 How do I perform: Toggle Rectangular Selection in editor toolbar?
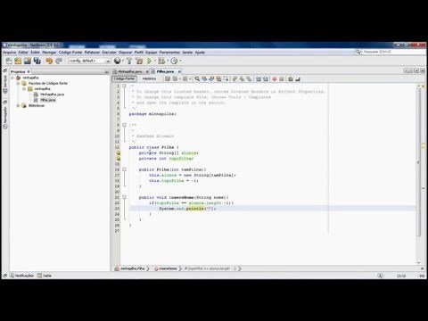point(226,78)
